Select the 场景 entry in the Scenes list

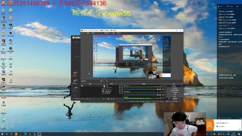point(91,86)
